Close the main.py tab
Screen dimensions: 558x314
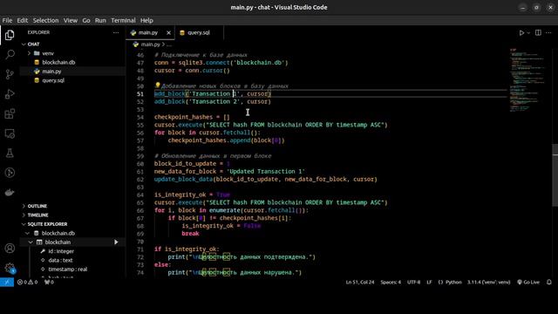(168, 33)
